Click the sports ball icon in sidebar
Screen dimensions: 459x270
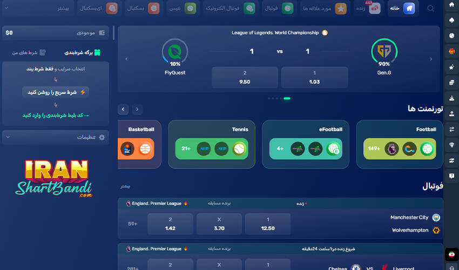451,36
